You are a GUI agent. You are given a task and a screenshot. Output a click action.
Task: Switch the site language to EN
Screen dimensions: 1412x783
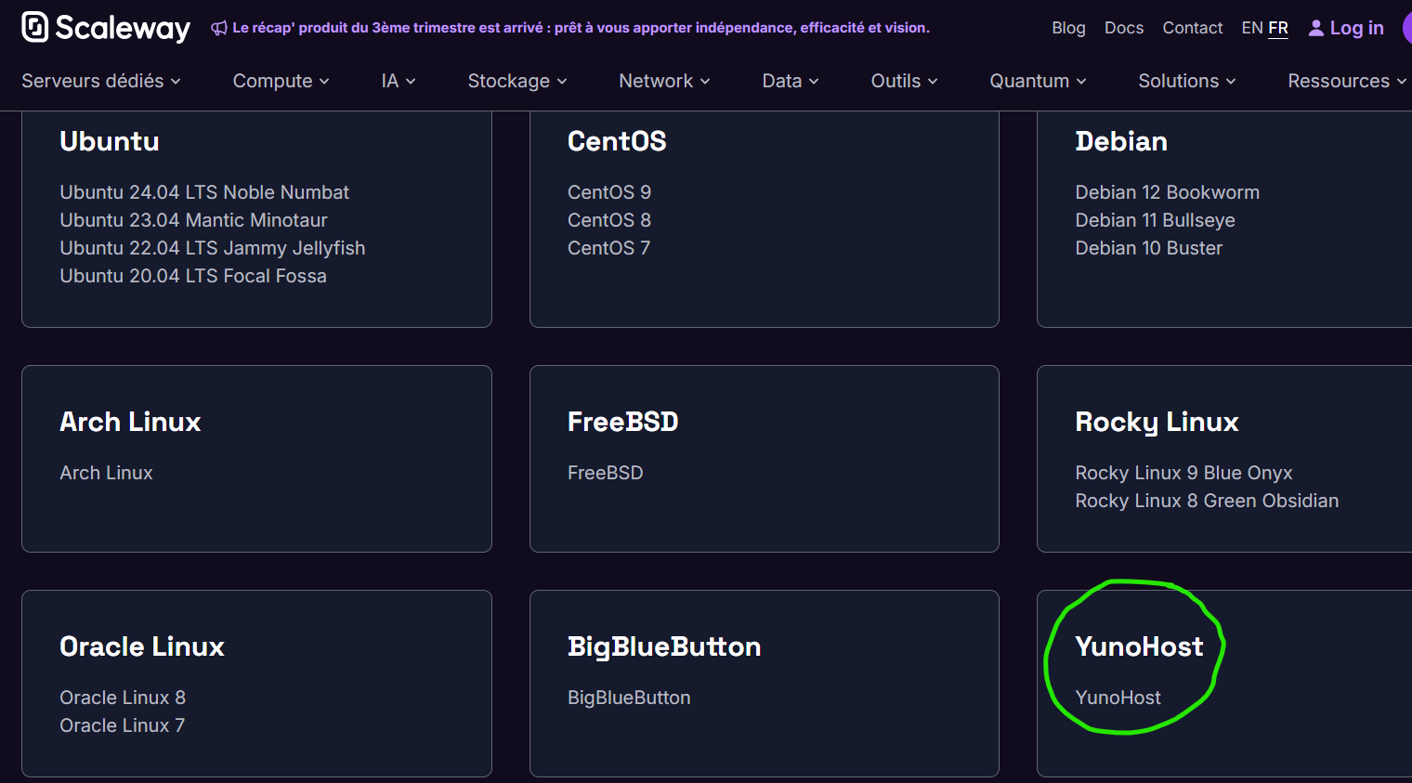(1251, 28)
